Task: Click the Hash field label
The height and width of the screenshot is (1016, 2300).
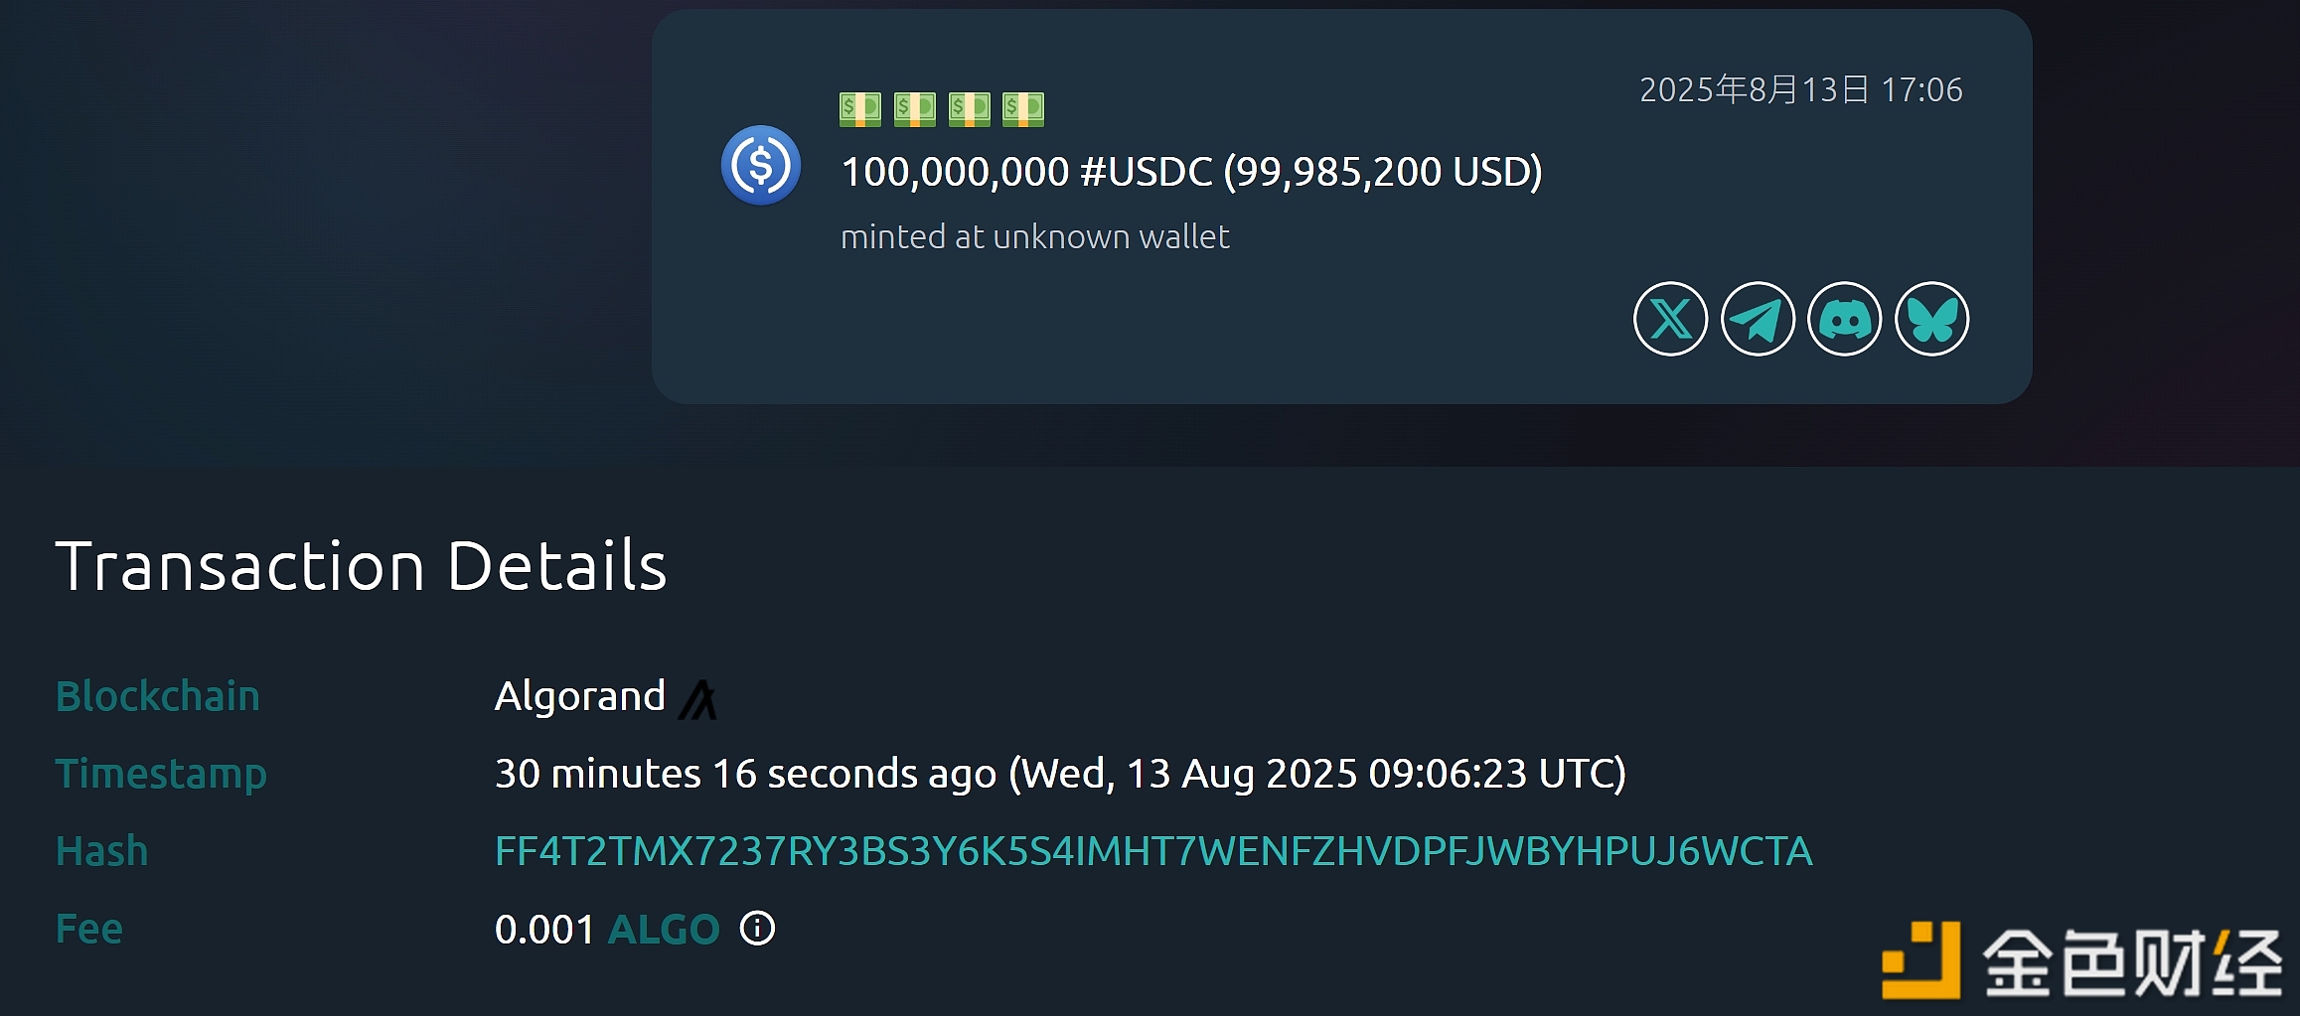Action: (x=102, y=851)
